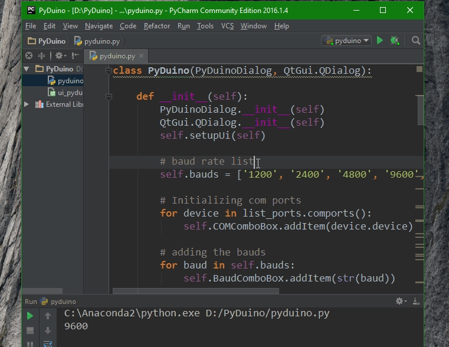The height and width of the screenshot is (347, 449).
Task: Open the View menu
Action: pyautogui.click(x=70, y=26)
